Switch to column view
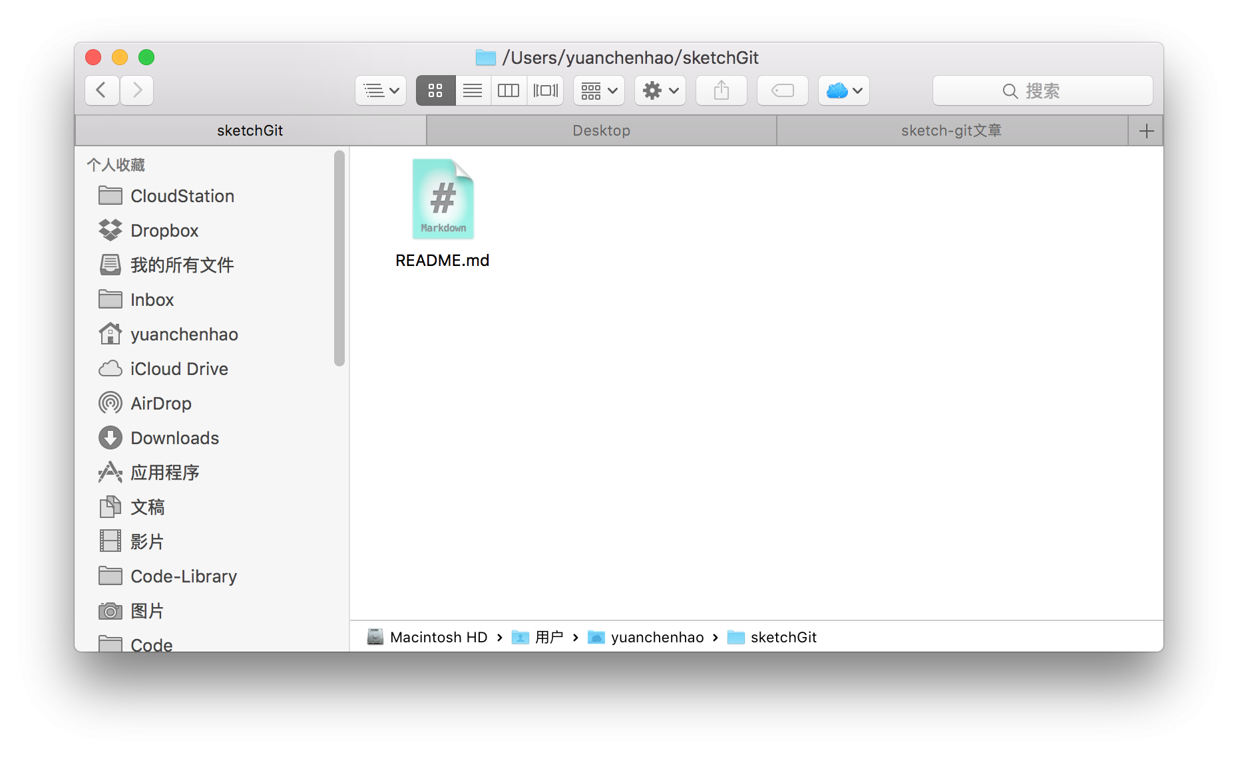This screenshot has width=1238, height=758. [x=509, y=90]
